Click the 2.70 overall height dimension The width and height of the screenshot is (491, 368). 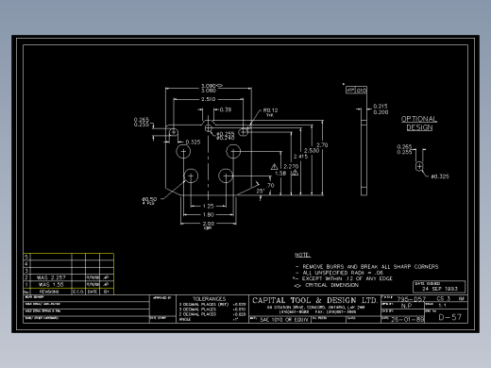322,145
